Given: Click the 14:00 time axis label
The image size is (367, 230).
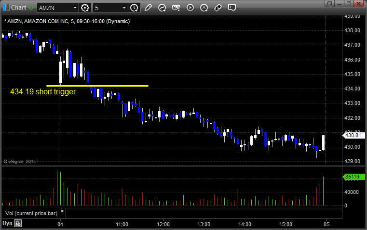Looking at the screenshot, I should [245, 224].
